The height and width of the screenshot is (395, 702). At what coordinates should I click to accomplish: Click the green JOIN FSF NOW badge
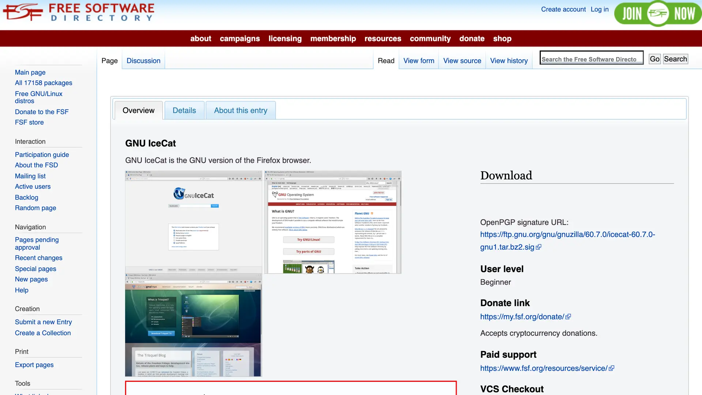[x=658, y=14]
